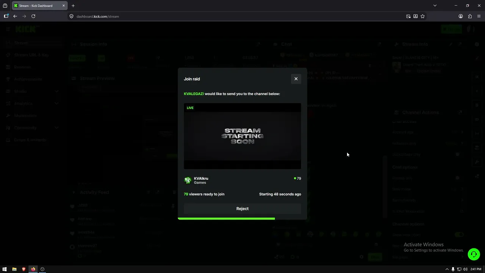Close the Join raid dialog
Viewport: 485px width, 273px height.
(x=296, y=79)
